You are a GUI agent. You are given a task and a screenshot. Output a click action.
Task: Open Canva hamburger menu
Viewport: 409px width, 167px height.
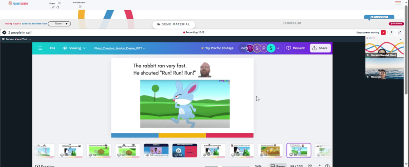point(40,48)
